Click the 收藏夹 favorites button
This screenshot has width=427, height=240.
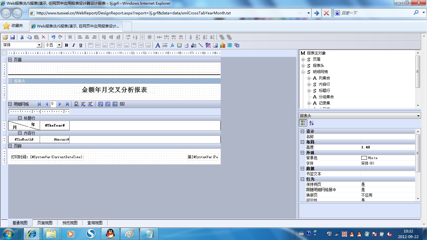[13, 26]
